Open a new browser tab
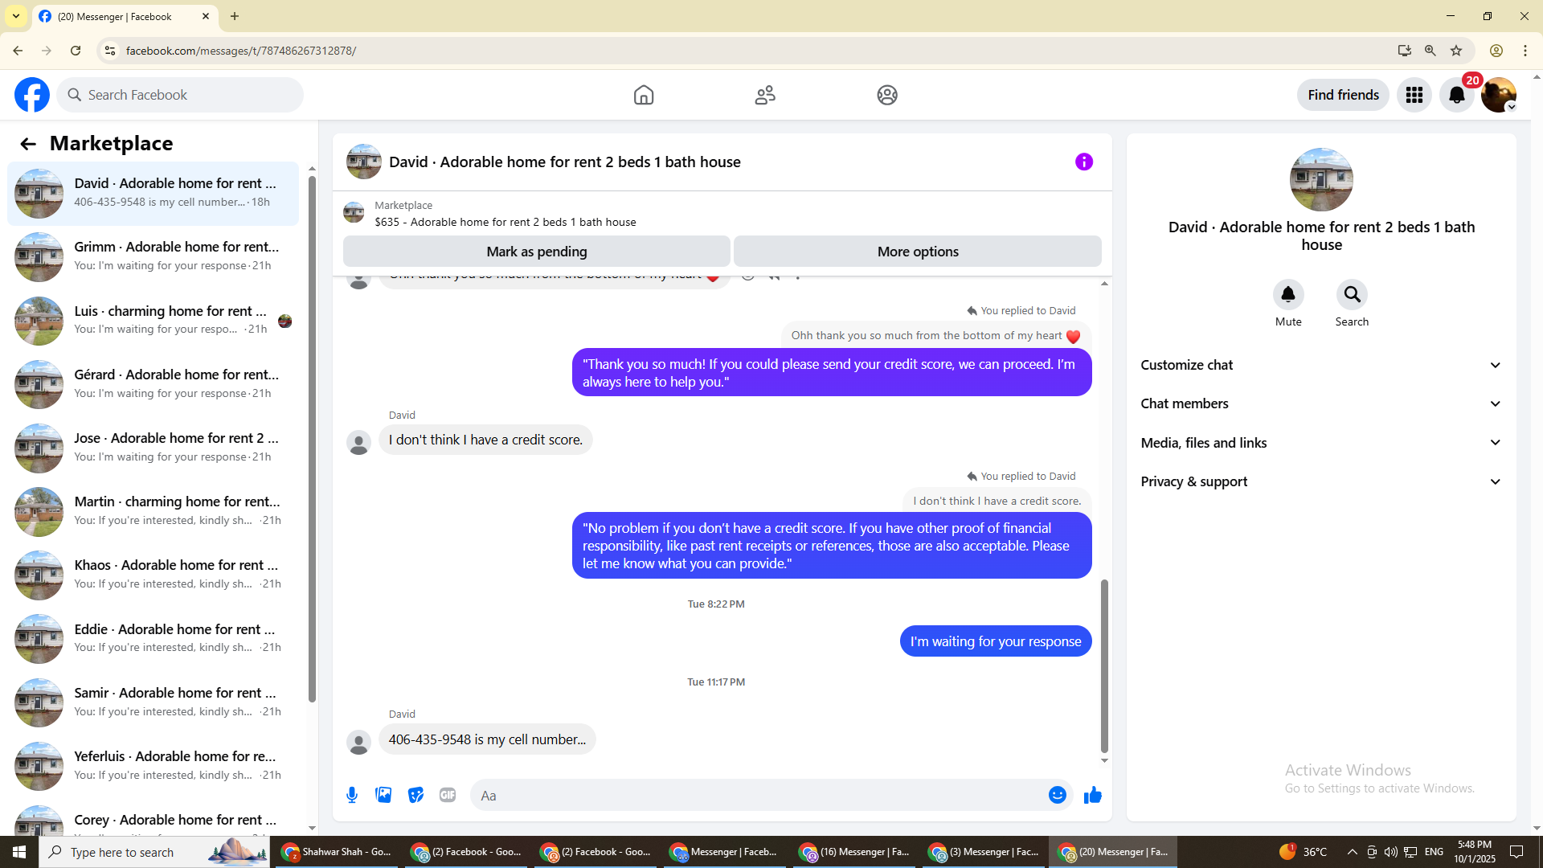 tap(235, 16)
